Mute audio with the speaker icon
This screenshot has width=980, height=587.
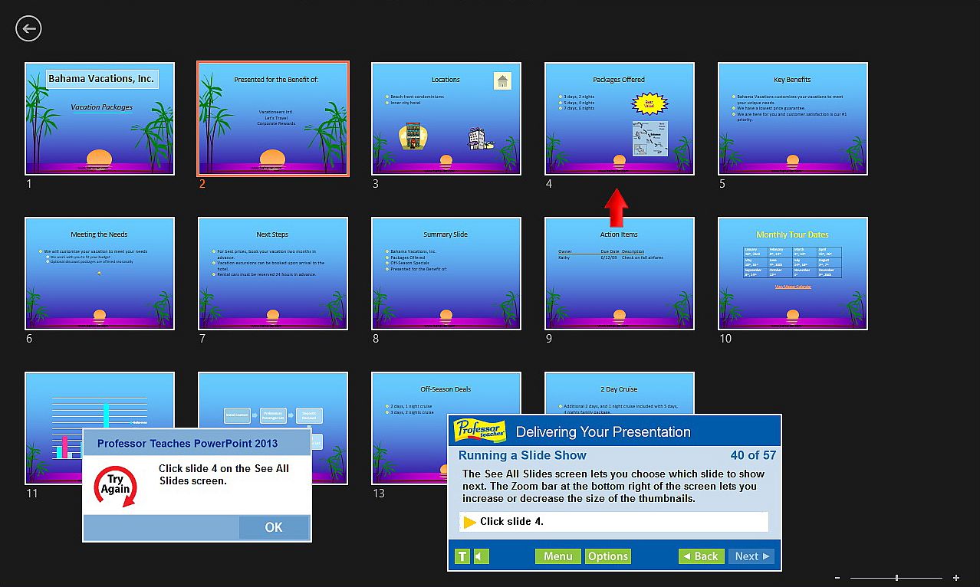pyautogui.click(x=481, y=556)
